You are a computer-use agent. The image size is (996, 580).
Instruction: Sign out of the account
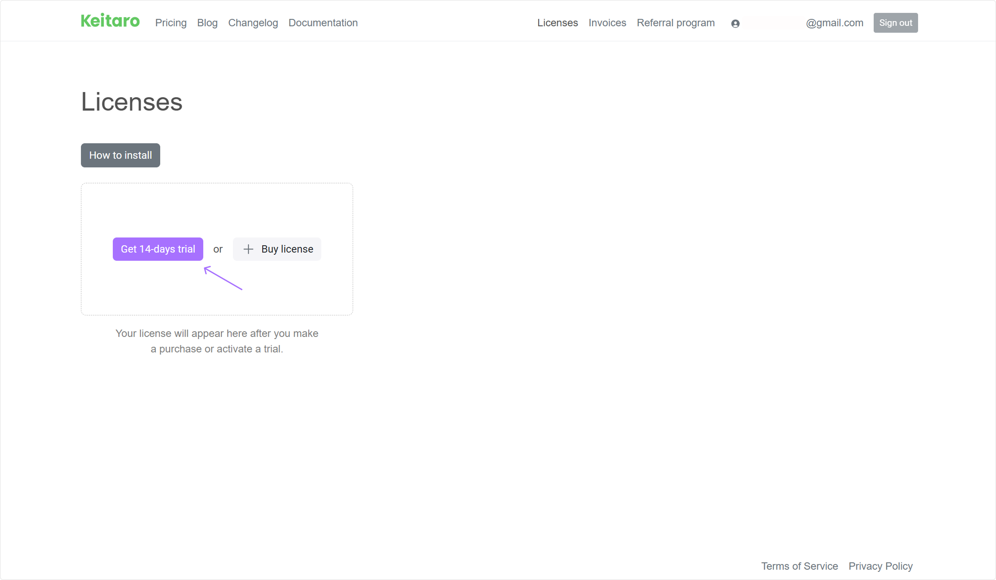[x=896, y=23]
